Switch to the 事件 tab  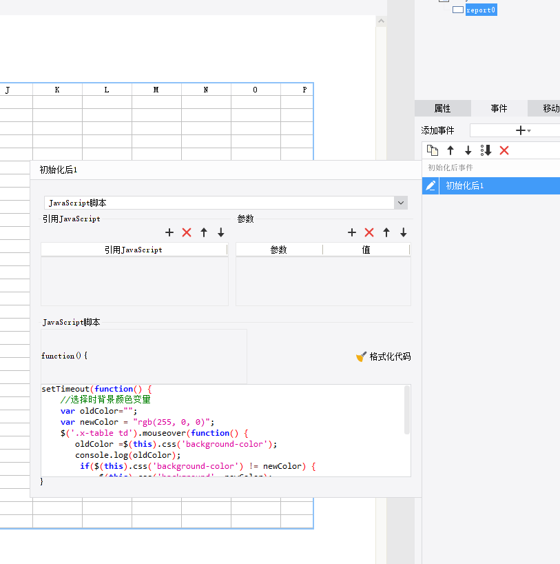tap(499, 108)
